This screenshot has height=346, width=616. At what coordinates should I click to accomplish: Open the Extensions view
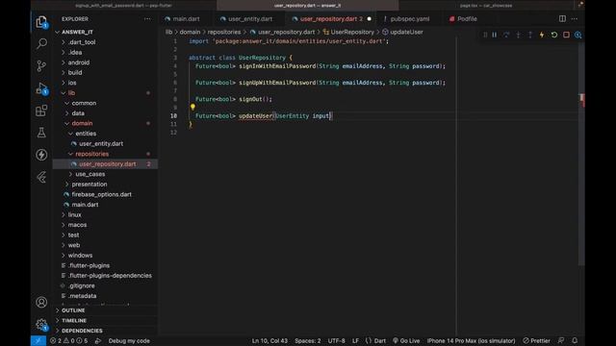tap(41, 111)
